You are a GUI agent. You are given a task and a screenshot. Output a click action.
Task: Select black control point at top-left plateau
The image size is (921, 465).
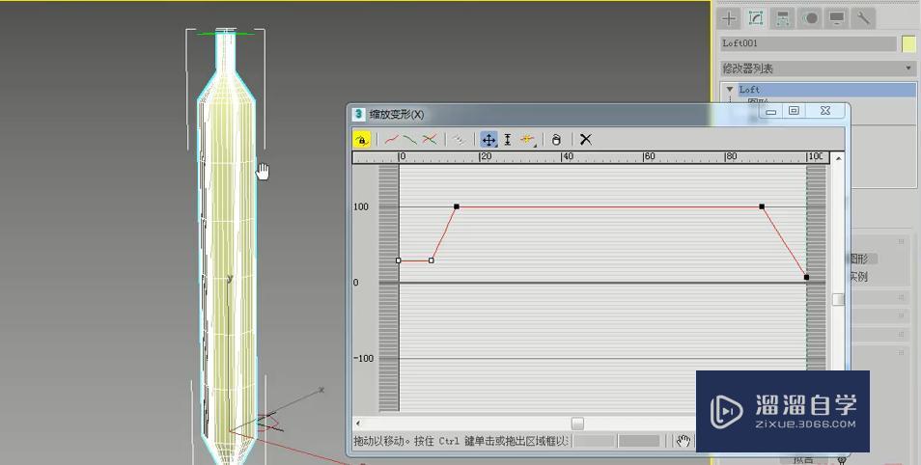tap(457, 206)
